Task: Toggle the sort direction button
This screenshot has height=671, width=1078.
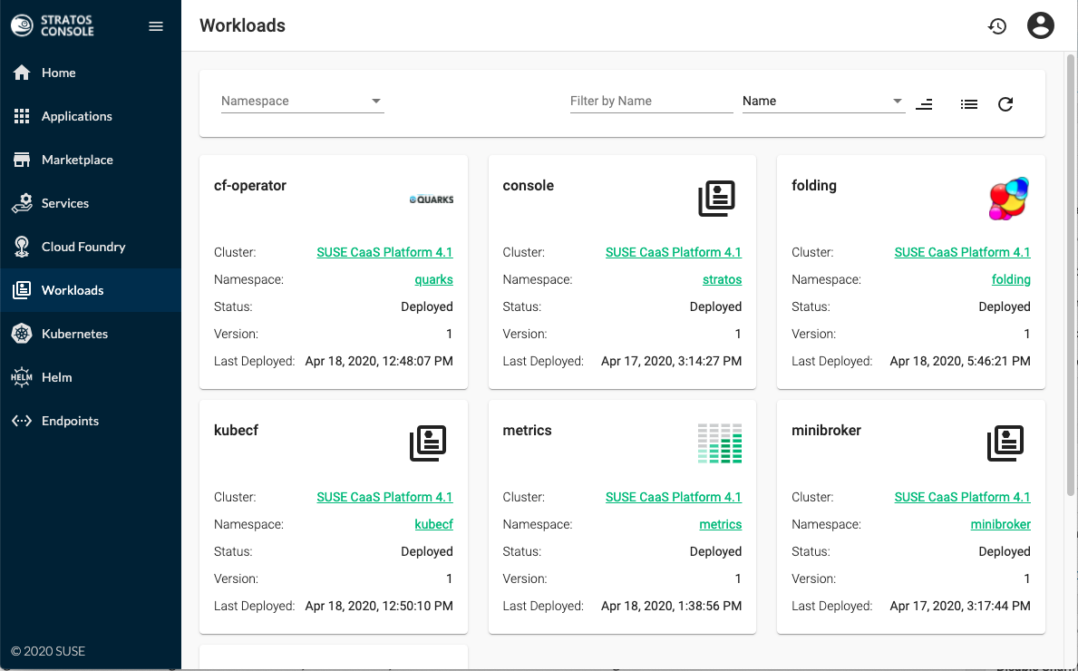Action: click(924, 104)
